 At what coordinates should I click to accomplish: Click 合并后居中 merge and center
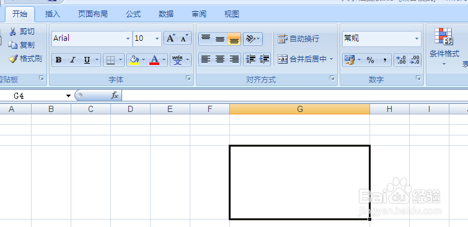(302, 59)
